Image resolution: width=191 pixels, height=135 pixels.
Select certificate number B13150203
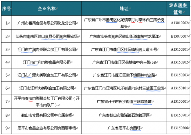[x=179, y=75]
